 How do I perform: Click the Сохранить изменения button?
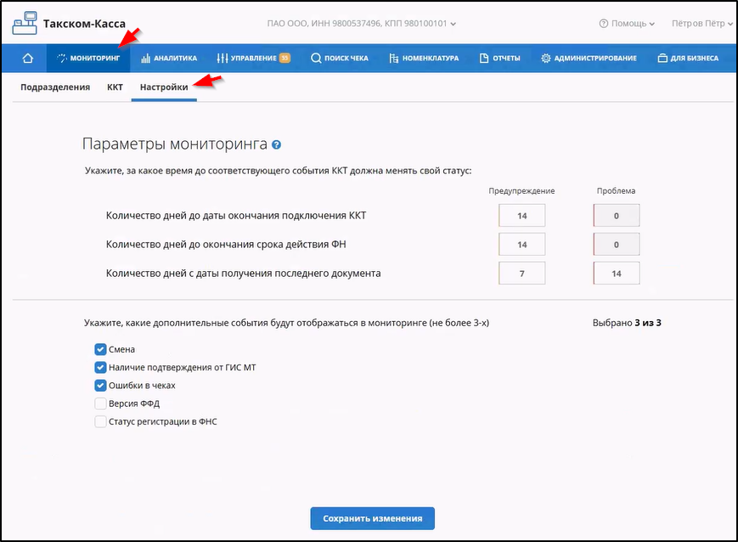point(372,518)
